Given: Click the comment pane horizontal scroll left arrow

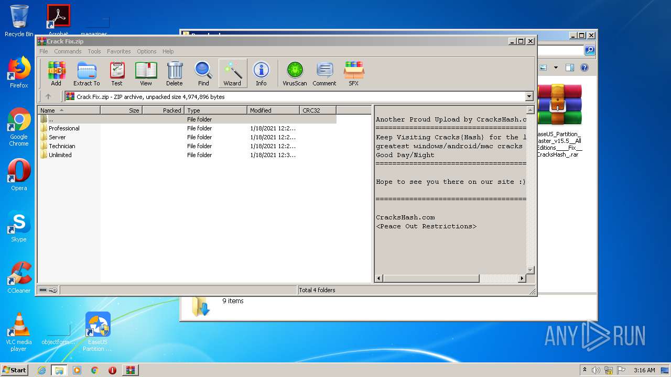Looking at the screenshot, I should pyautogui.click(x=379, y=279).
